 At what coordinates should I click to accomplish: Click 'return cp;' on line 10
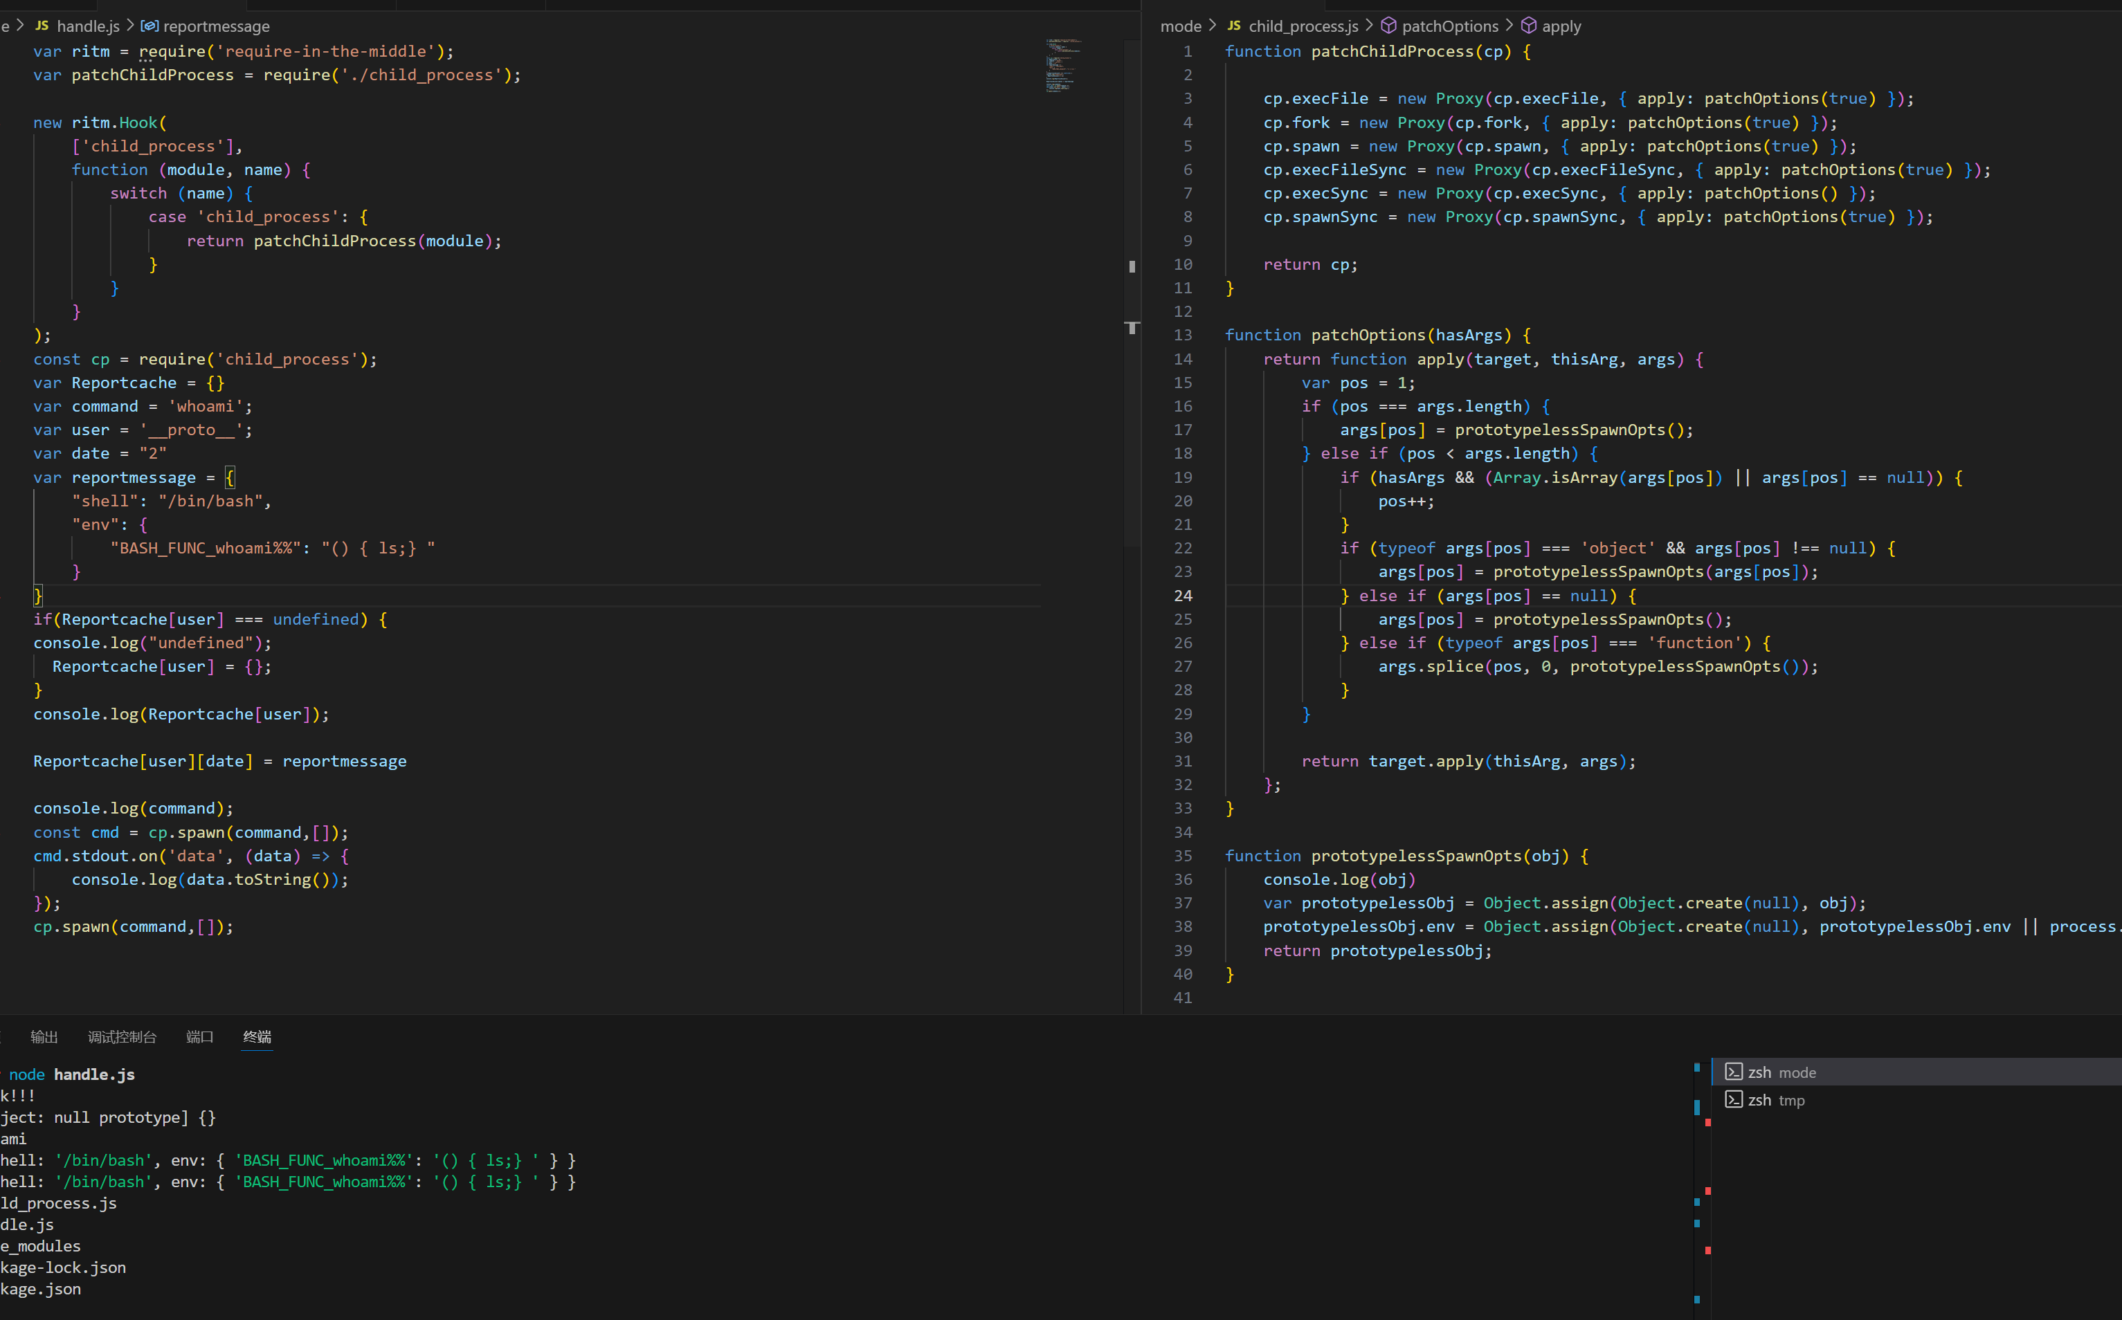(x=1310, y=264)
